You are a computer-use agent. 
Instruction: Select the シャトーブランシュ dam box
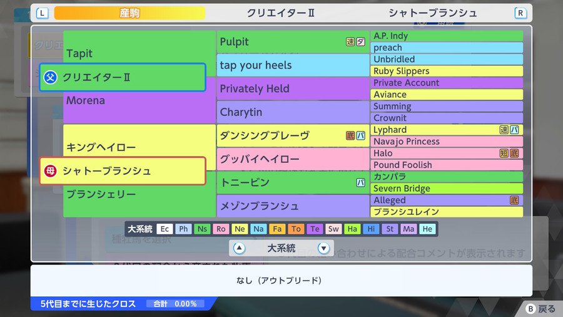(123, 171)
